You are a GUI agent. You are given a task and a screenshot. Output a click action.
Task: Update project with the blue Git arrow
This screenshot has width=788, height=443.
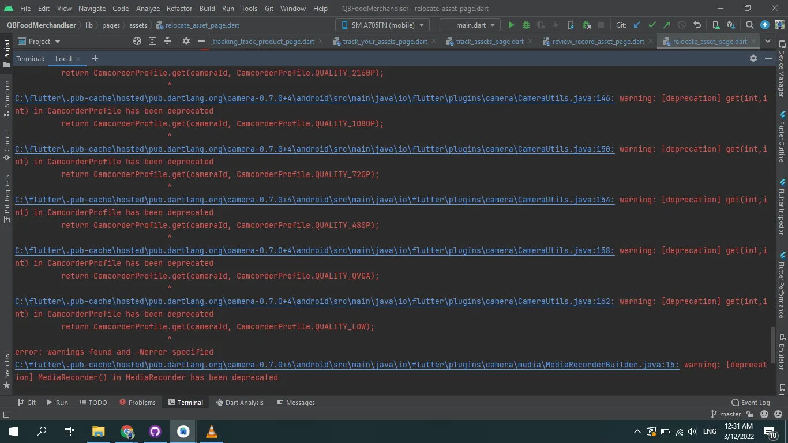pyautogui.click(x=637, y=25)
